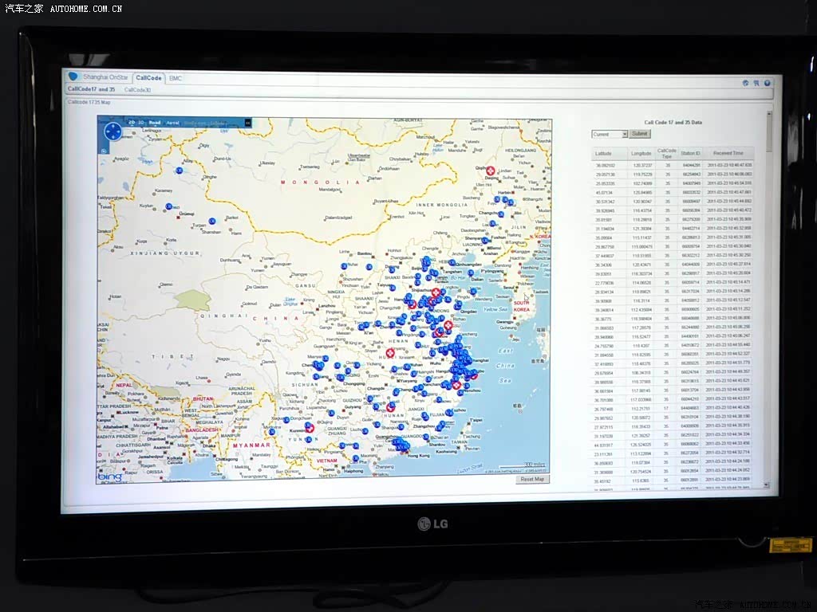The image size is (817, 612).
Task: Open the BMC tab
Action: [x=176, y=79]
